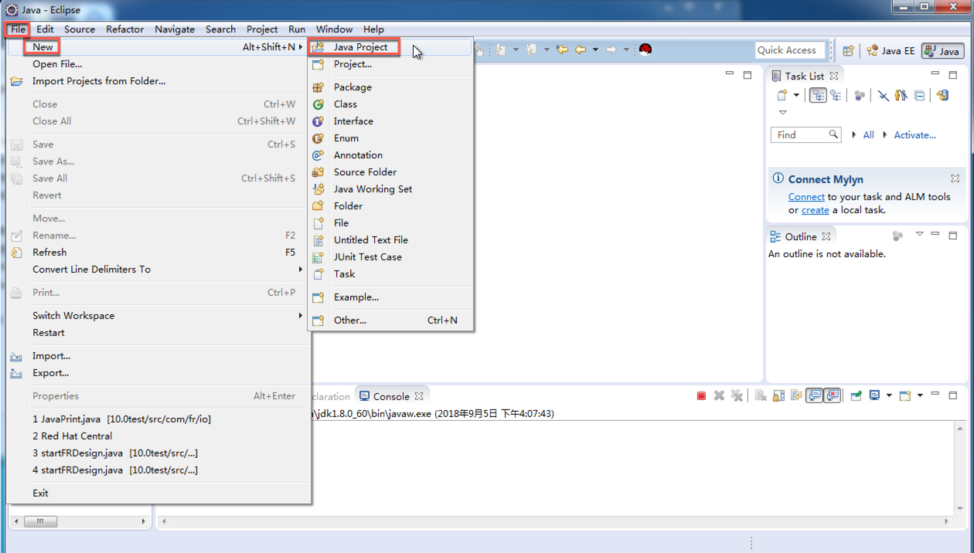Toggle show console on standard error change

[832, 395]
